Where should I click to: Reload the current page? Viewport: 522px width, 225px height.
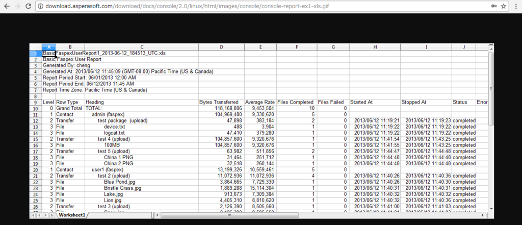coord(29,6)
